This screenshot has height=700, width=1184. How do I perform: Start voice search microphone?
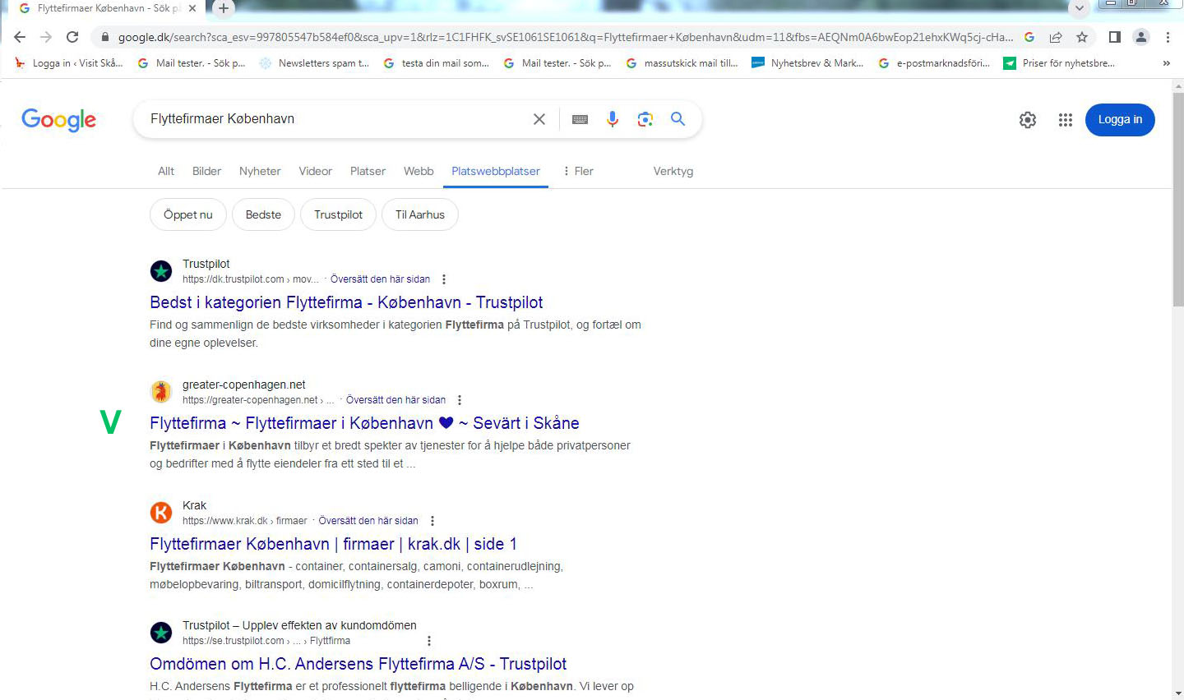click(x=613, y=119)
